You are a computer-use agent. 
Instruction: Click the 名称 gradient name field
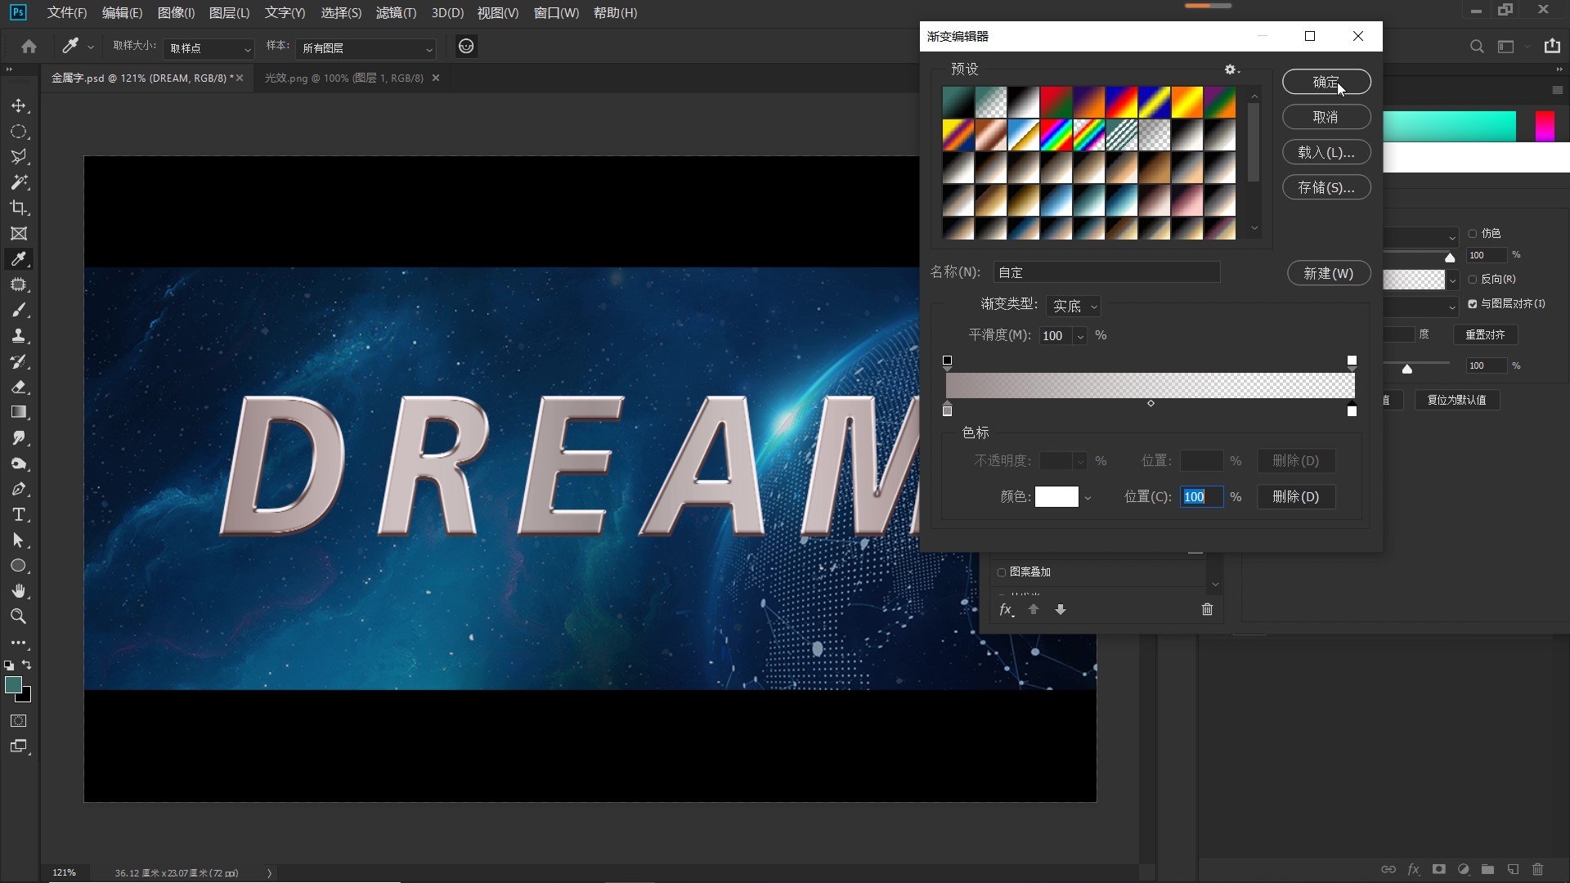point(1106,272)
